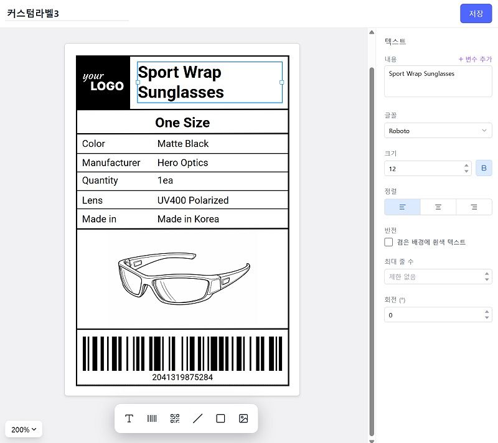The image size is (498, 443).
Task: Align text to the right
Action: (x=474, y=207)
